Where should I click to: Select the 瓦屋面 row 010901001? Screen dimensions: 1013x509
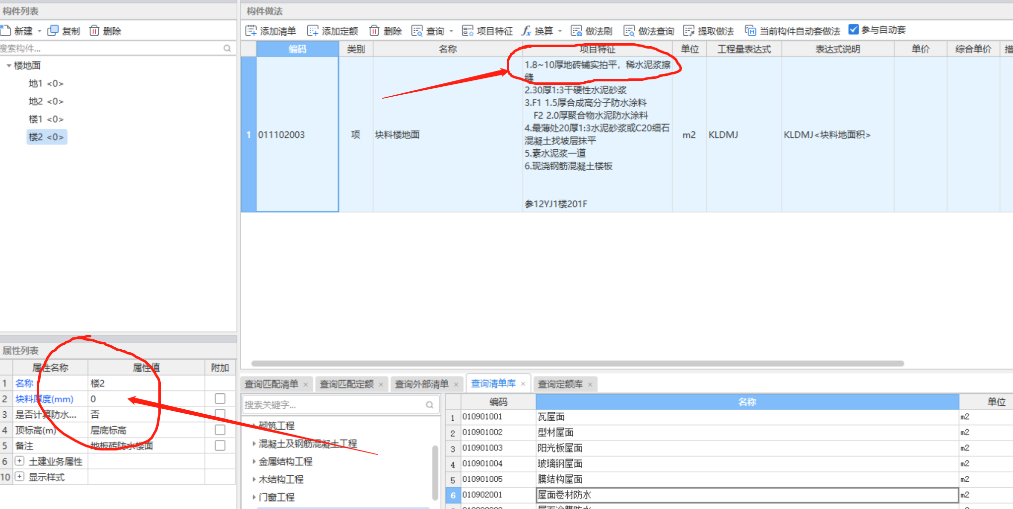tap(730, 417)
